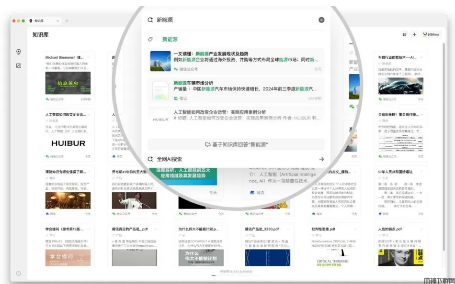Click the edit note icon in left sidebar

(x=19, y=66)
